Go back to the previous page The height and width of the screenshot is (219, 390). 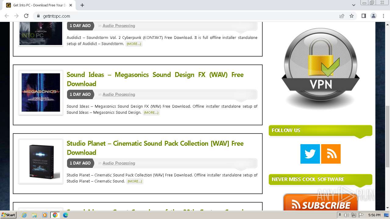7,16
